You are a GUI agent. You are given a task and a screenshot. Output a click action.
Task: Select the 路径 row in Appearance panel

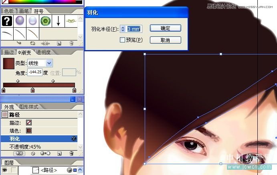click(39, 115)
